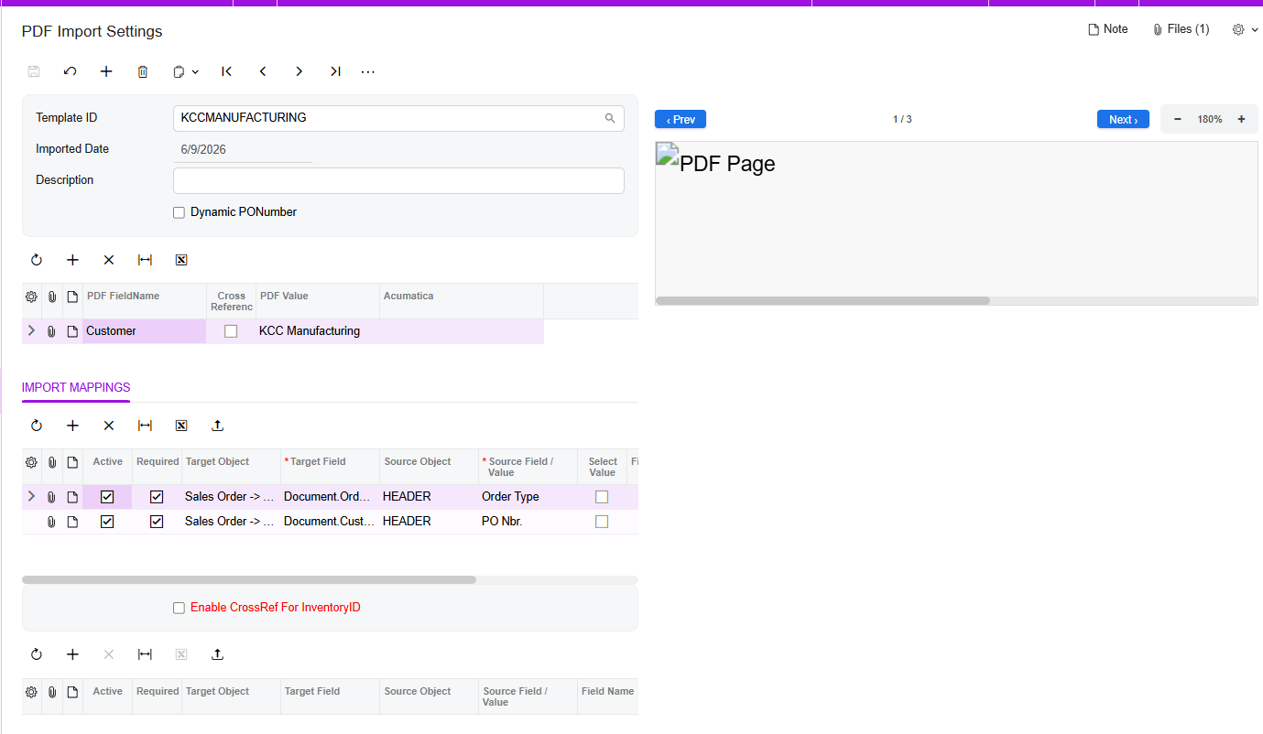The width and height of the screenshot is (1263, 734).
Task: Click the Template ID input field
Action: pyautogui.click(x=398, y=118)
